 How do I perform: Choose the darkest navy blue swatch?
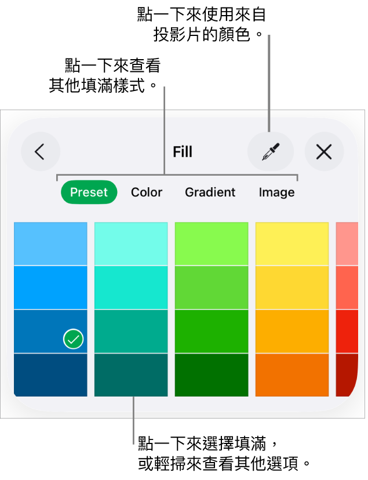50,374
